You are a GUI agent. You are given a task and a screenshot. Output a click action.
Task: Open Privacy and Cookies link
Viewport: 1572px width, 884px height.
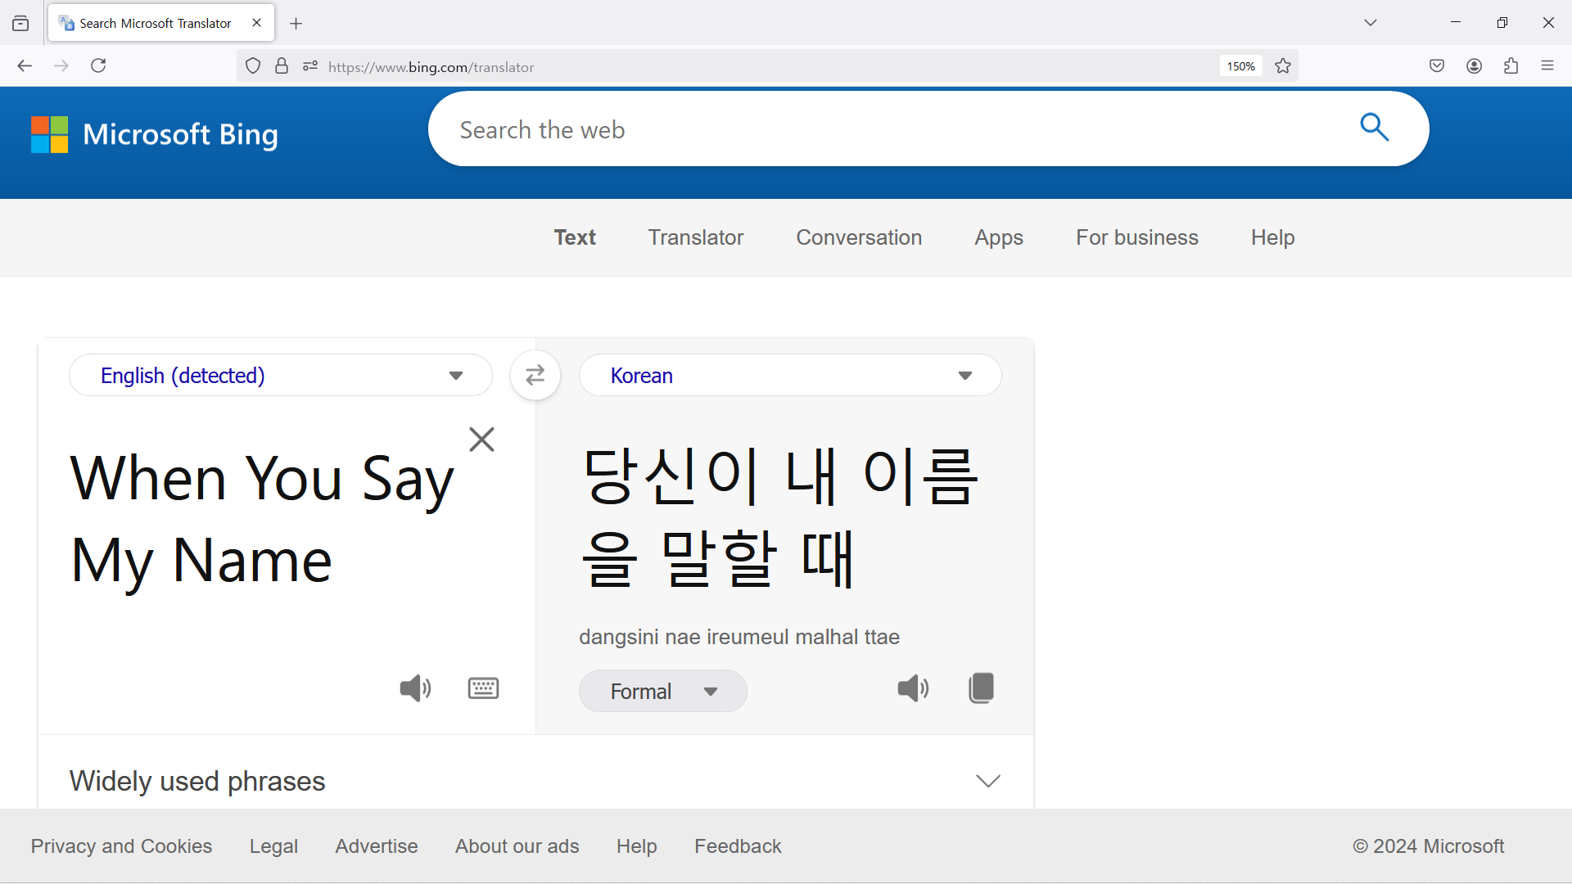coord(121,846)
